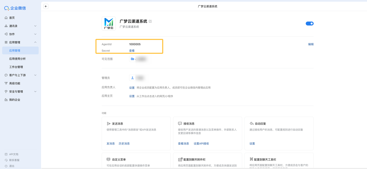Screen dimensions: 367x169
Task: Click the 发送消息 paper plane icon
Action: [x=109, y=124]
